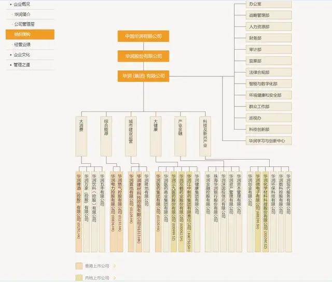Select the 办公室 department box
This screenshot has height=282, width=332.
269,4
